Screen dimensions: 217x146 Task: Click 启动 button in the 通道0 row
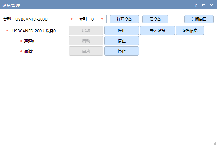click(x=86, y=41)
